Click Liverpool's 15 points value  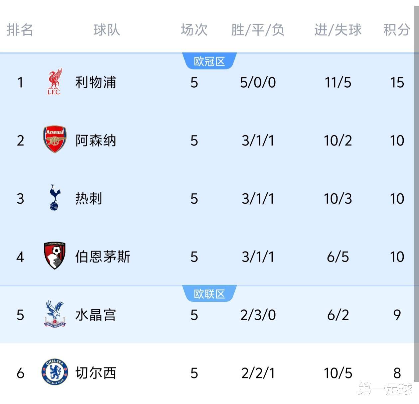[x=397, y=82]
